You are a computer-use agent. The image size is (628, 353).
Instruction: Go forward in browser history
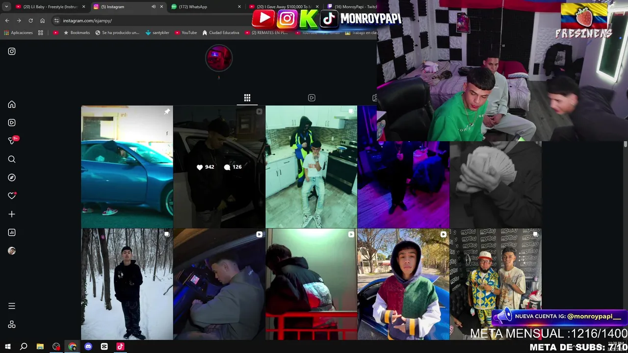19,21
